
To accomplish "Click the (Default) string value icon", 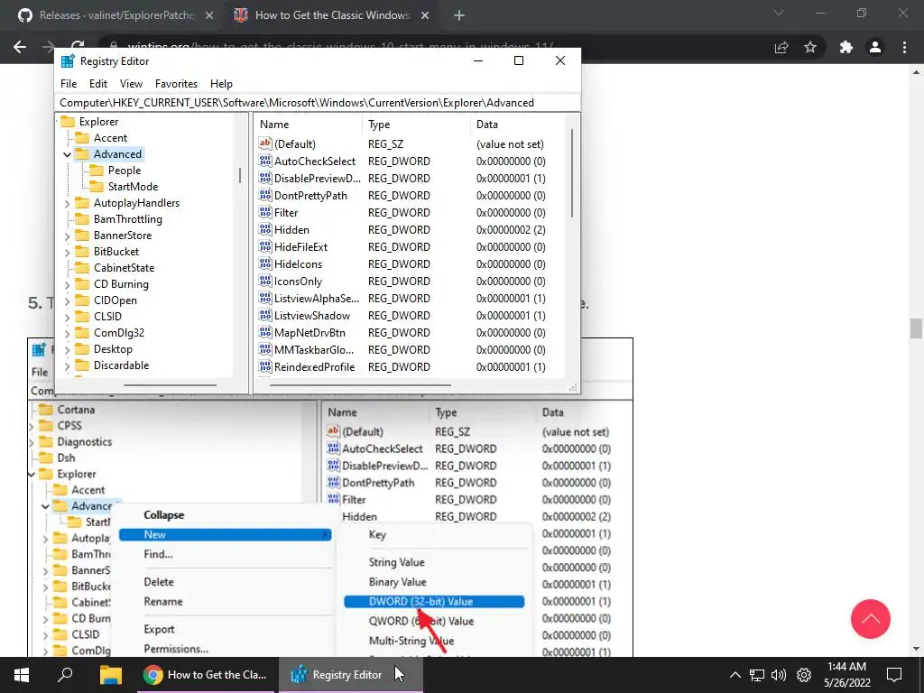I will click(265, 143).
